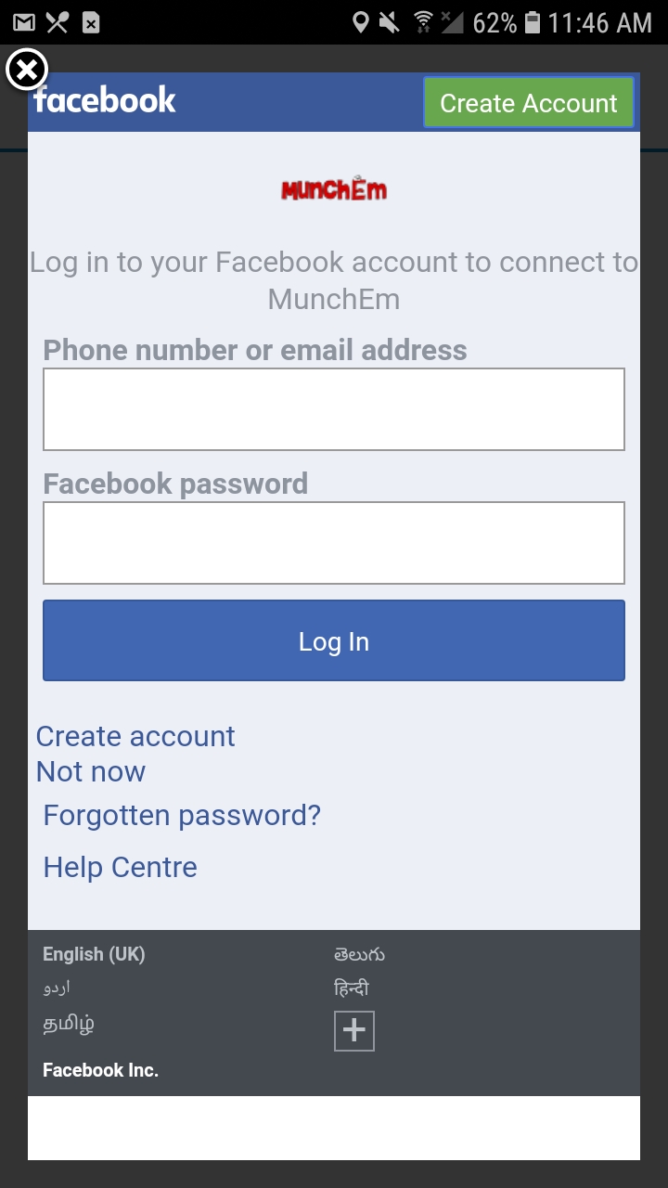668x1188 pixels.
Task: Tap the MunchEm app logo
Action: 334,189
